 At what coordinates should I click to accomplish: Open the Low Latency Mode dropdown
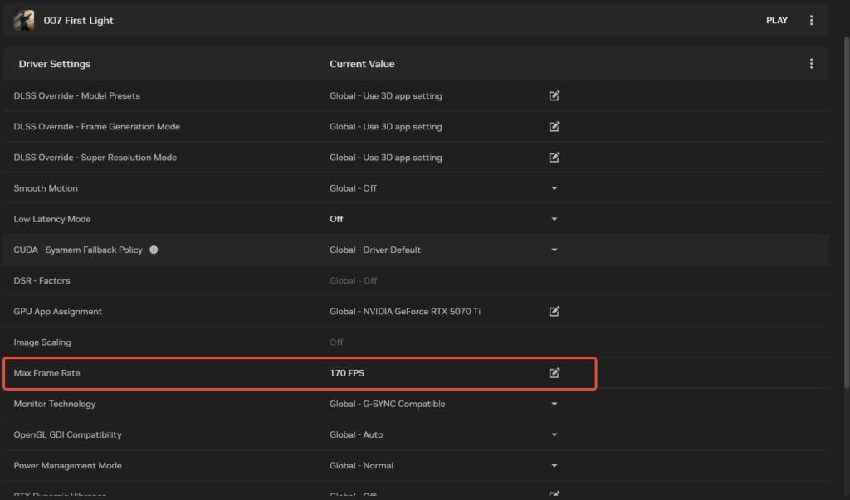pyautogui.click(x=554, y=219)
